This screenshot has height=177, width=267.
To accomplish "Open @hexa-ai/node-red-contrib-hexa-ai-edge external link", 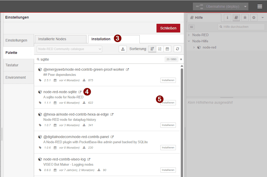I will [x=112, y=114].
